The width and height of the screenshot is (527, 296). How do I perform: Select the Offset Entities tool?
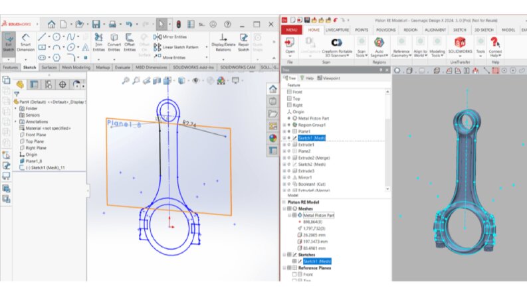coord(130,42)
